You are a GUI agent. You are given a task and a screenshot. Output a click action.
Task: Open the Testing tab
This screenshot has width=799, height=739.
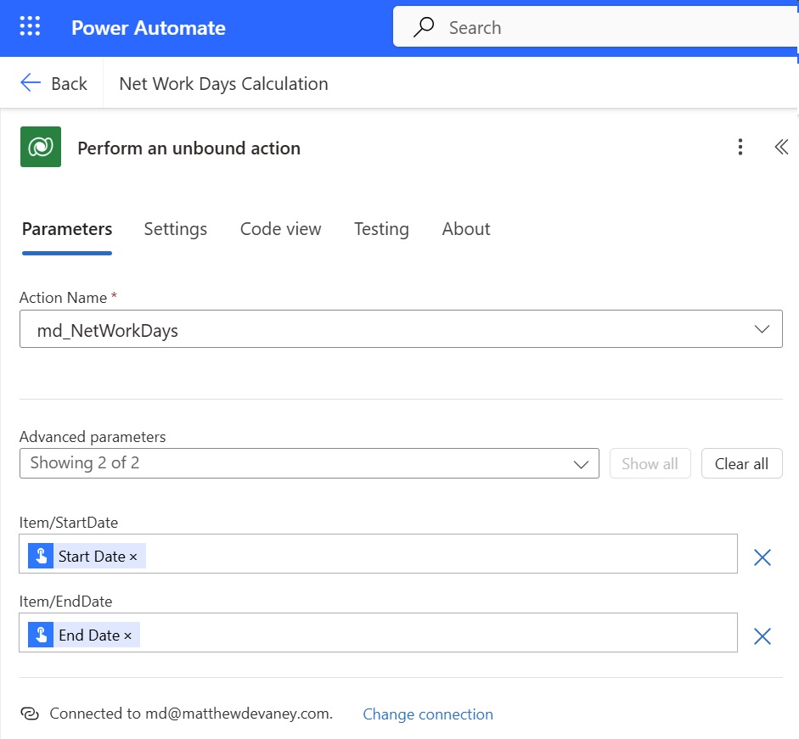pyautogui.click(x=381, y=229)
